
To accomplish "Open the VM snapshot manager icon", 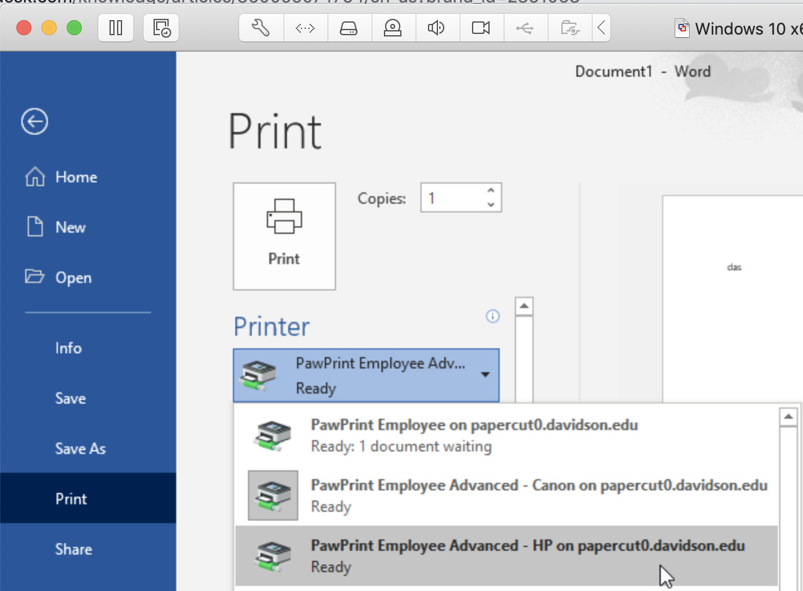I will [x=162, y=28].
